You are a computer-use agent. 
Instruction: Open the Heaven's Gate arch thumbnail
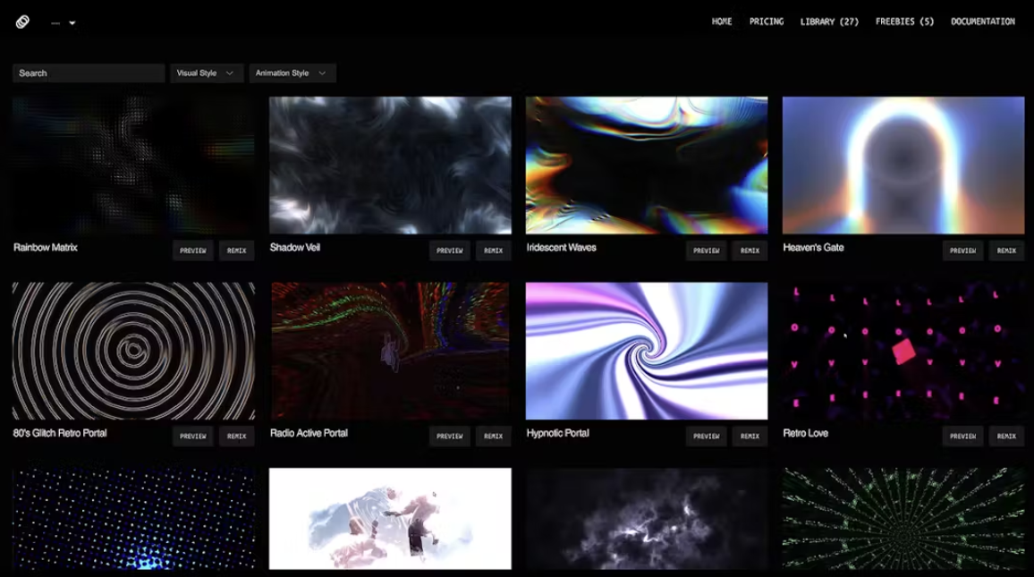click(903, 165)
